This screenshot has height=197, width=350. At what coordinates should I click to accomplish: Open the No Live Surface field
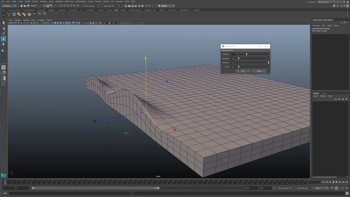(x=89, y=6)
